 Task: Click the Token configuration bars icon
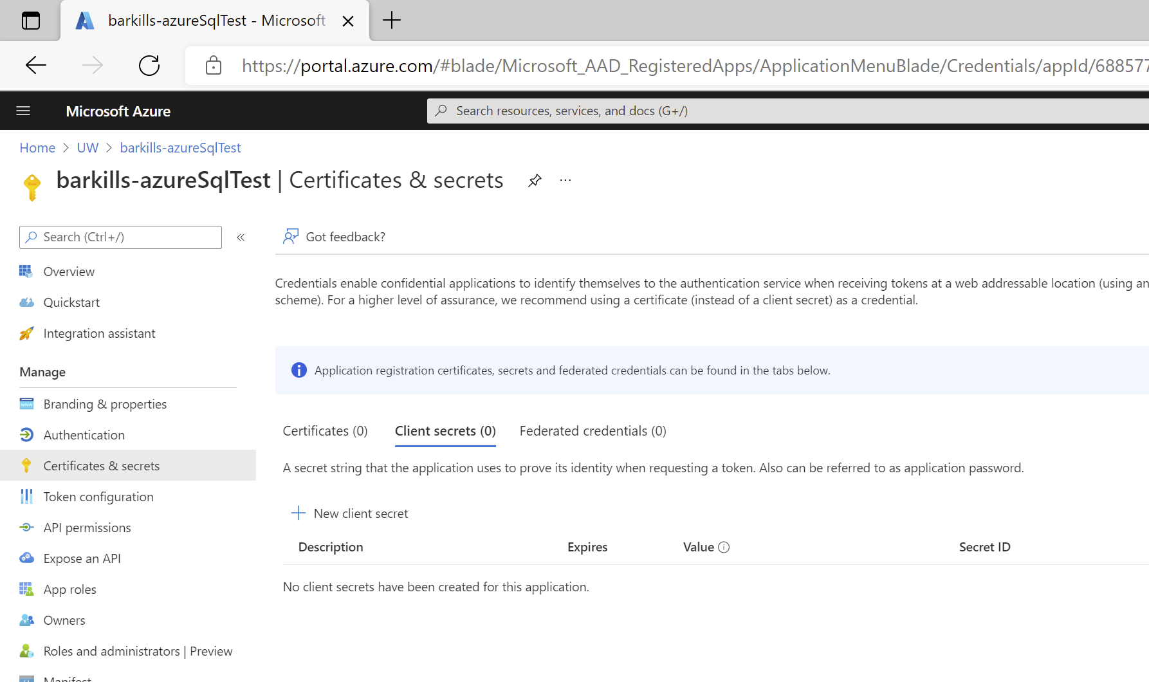pos(26,497)
